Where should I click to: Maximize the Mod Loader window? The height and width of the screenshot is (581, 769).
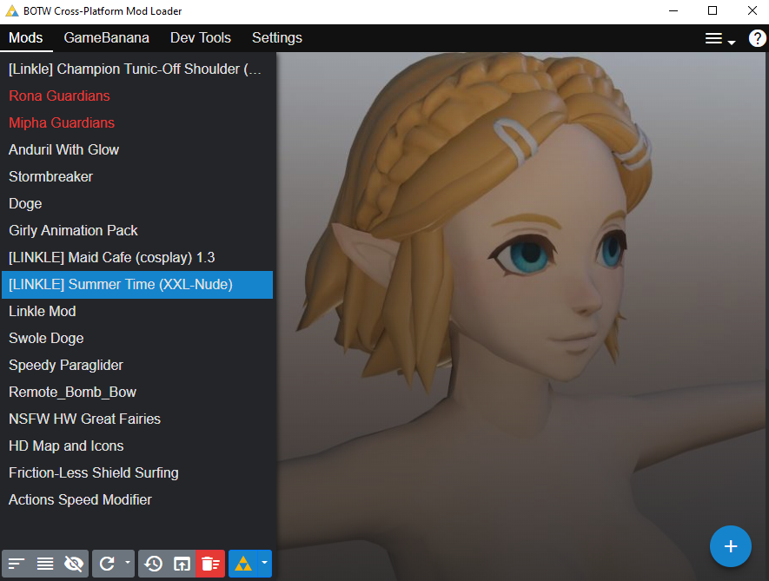coord(713,10)
